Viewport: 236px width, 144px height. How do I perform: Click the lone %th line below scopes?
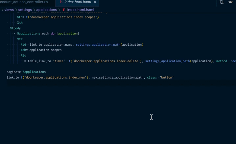20,23
